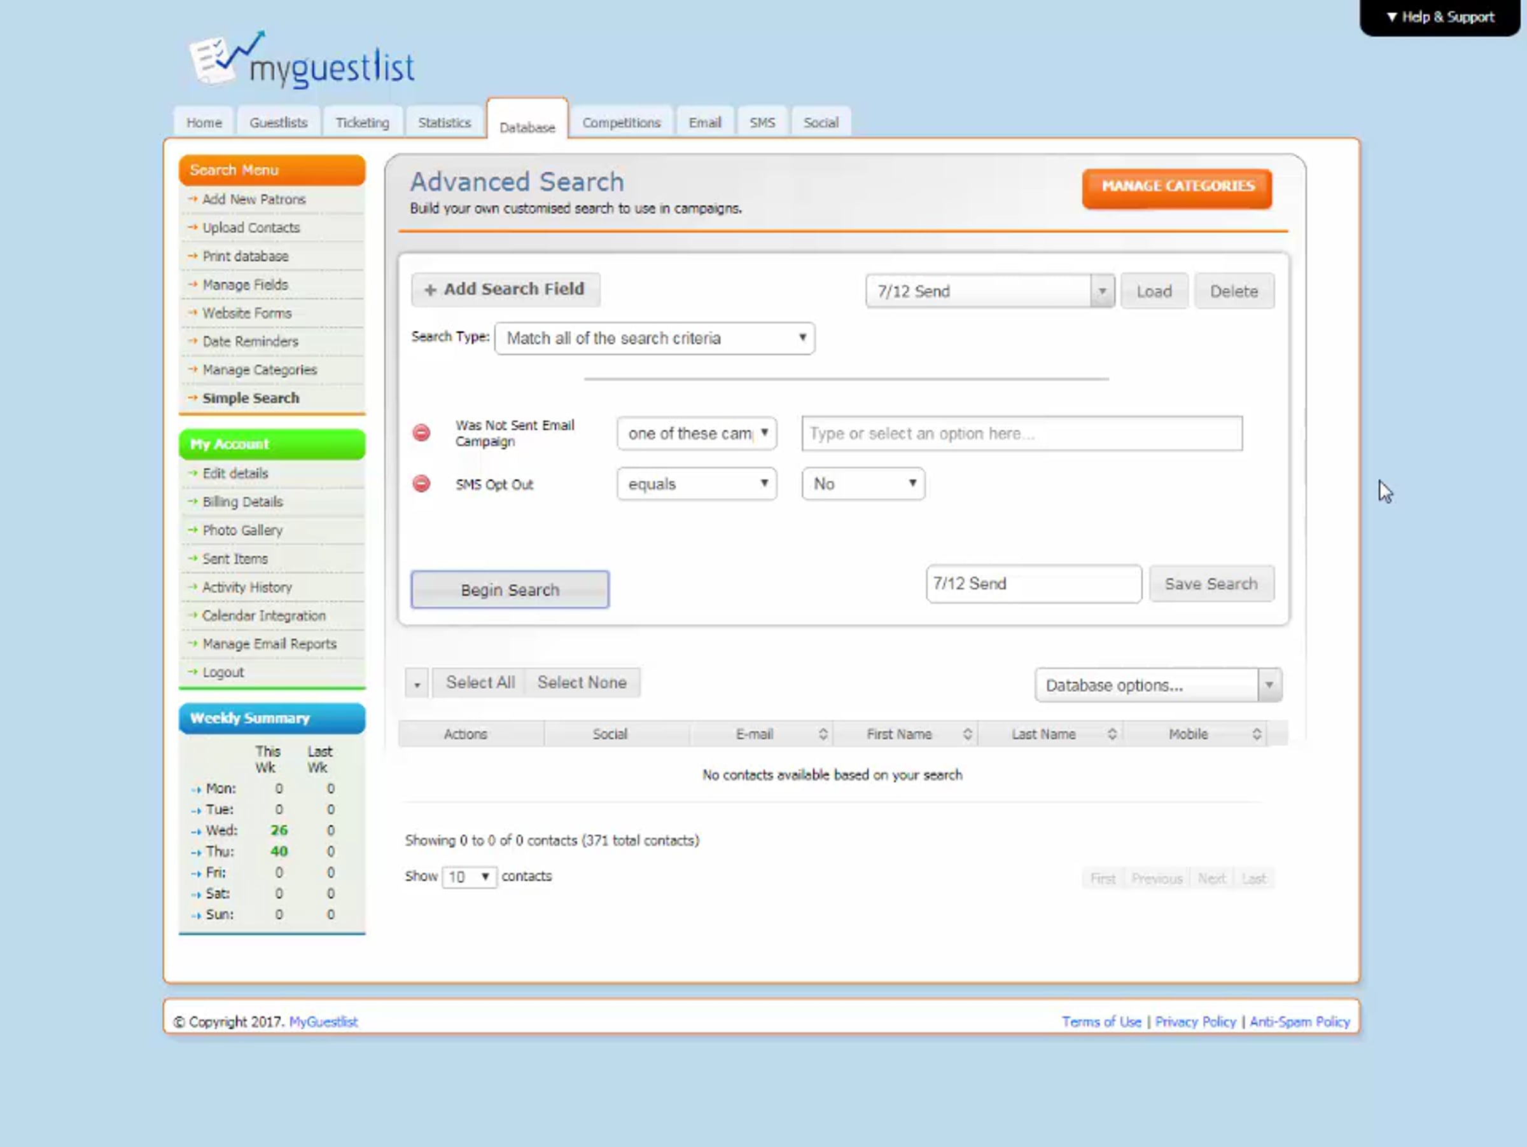Open the Show 10 contacts selector
Viewport: 1527px width, 1147px height.
pos(469,877)
